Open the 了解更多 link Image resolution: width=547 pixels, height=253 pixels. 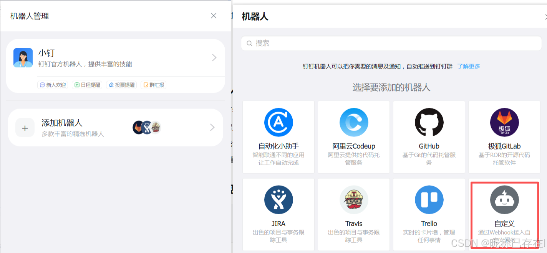click(469, 67)
